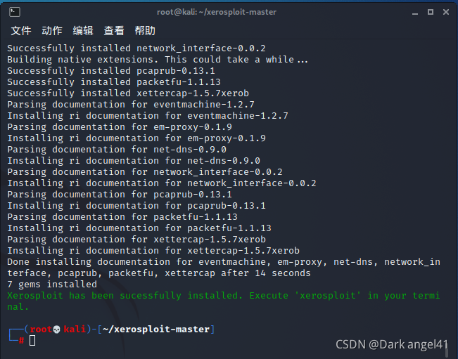The width and height of the screenshot is (458, 359).
Task: Click the red 'root' username in the prompt
Action: (x=41, y=329)
